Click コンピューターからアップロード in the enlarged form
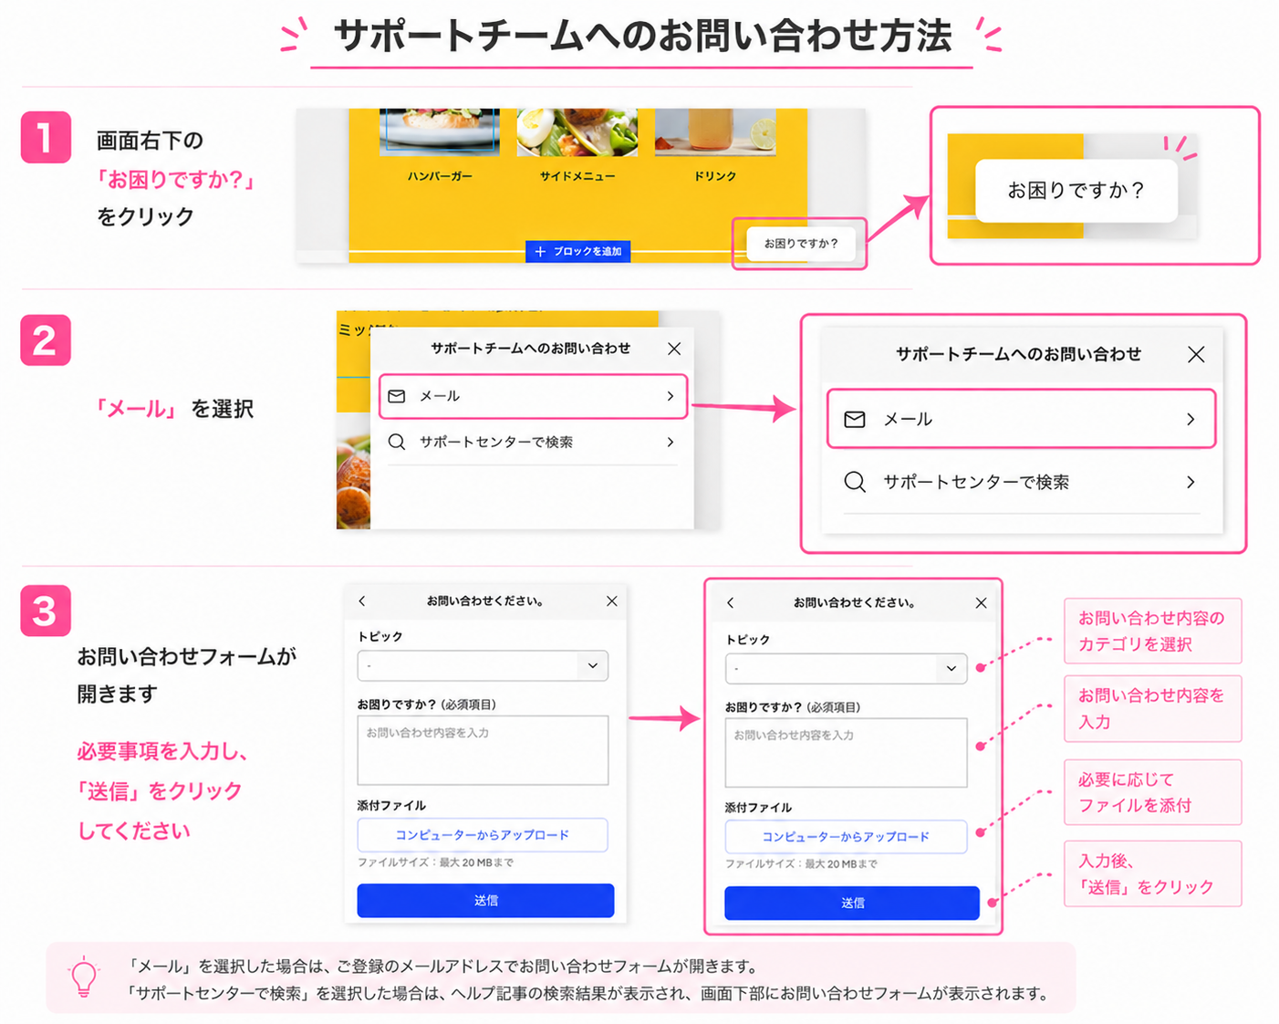 coord(846,837)
